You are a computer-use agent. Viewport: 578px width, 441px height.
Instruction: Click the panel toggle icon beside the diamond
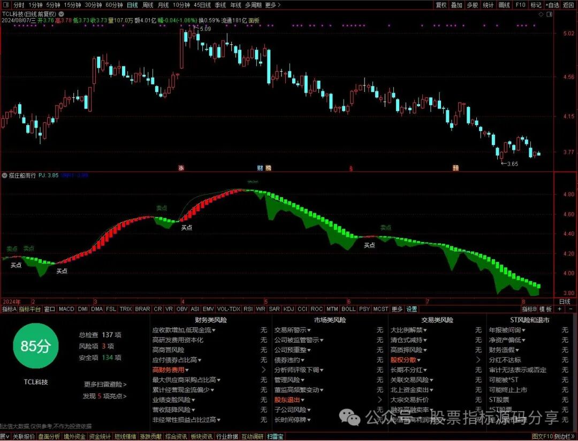(x=549, y=14)
